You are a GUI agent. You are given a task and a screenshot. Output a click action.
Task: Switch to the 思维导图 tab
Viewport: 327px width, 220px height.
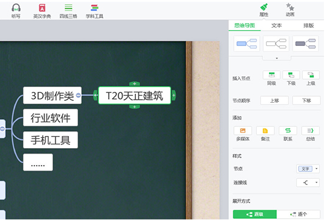pos(244,25)
